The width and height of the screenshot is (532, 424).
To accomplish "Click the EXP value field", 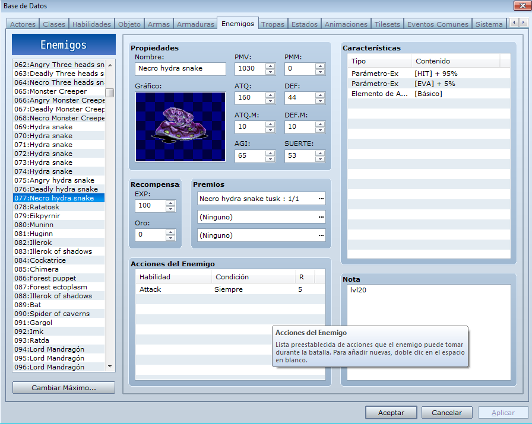I will coord(150,205).
